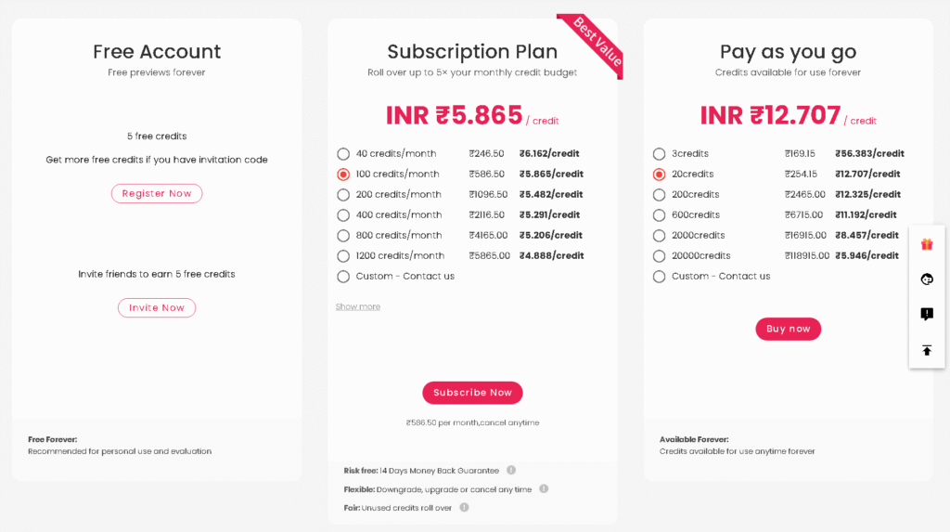The width and height of the screenshot is (950, 532).
Task: Click the gift box icon in floating sidebar
Action: tap(927, 244)
